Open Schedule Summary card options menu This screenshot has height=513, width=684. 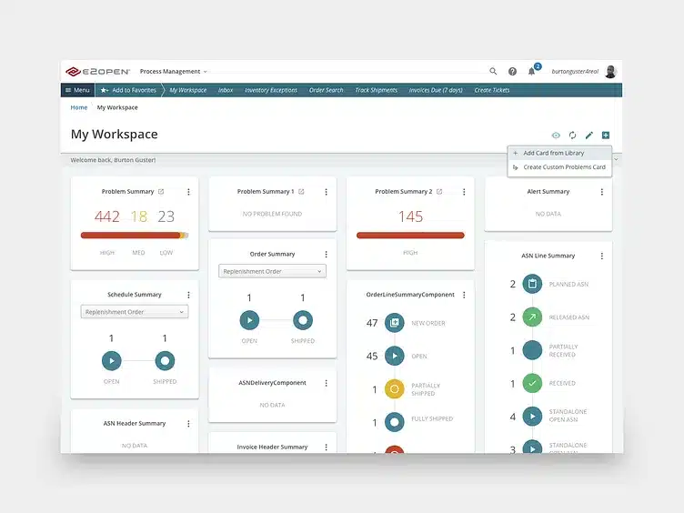tap(188, 295)
